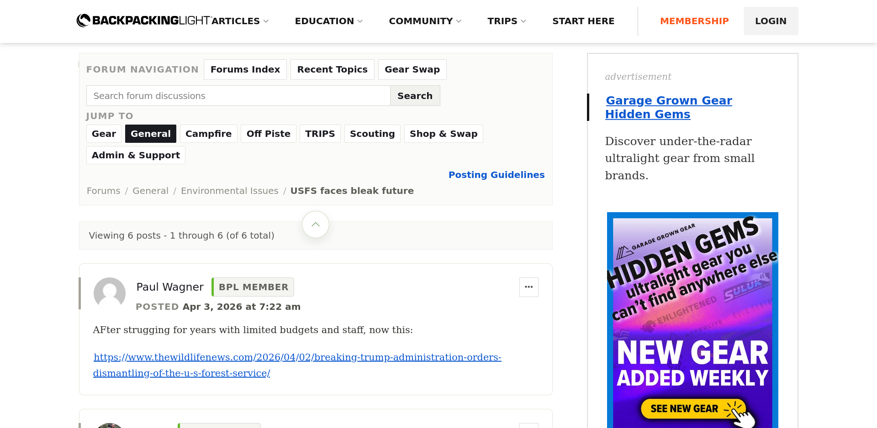Focus the forum discussions search field

tap(238, 96)
